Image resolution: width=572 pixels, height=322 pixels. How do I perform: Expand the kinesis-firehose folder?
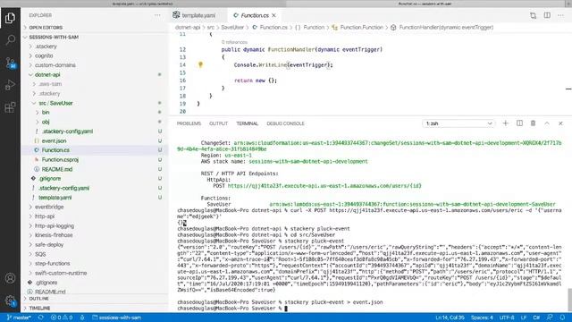[54, 235]
